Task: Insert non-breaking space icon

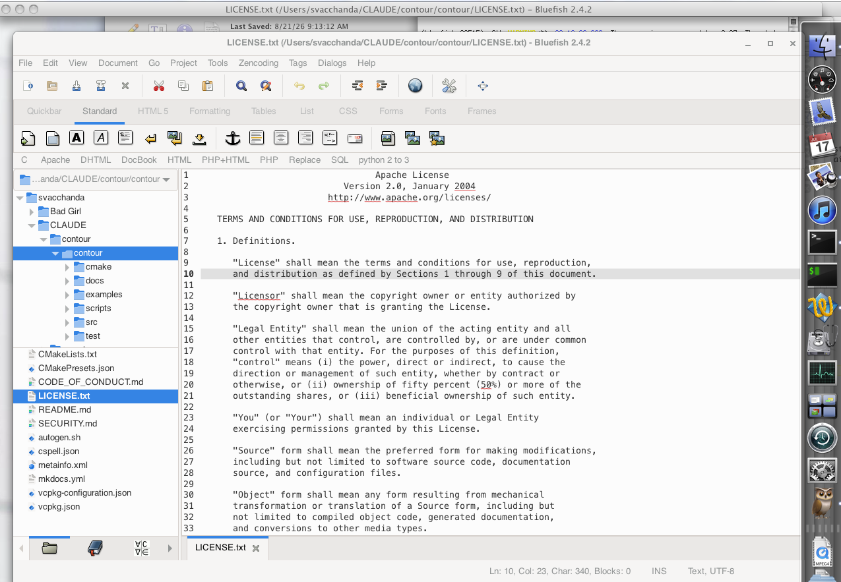Action: [x=199, y=138]
